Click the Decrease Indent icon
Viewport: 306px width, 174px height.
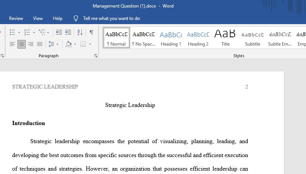click(x=59, y=32)
